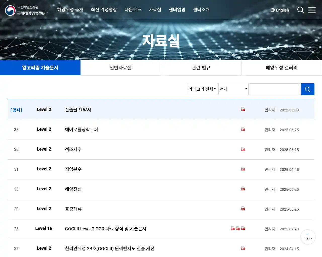Switch to the 일반자료실 tab

pos(120,68)
